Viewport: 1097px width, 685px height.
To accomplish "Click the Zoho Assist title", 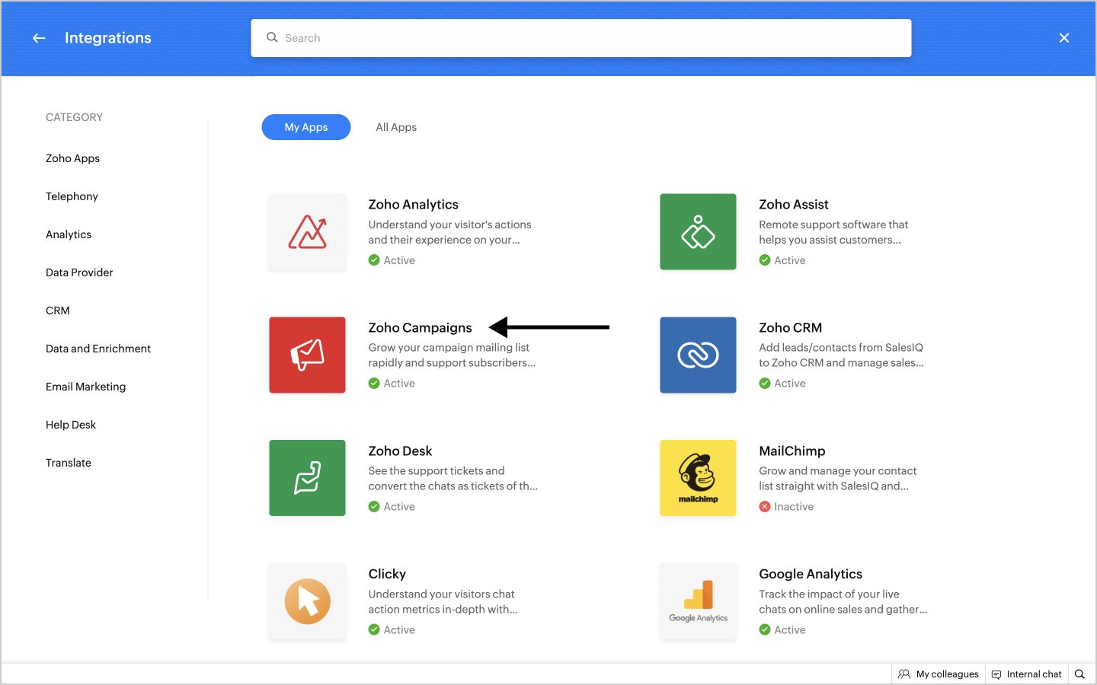I will click(x=794, y=205).
